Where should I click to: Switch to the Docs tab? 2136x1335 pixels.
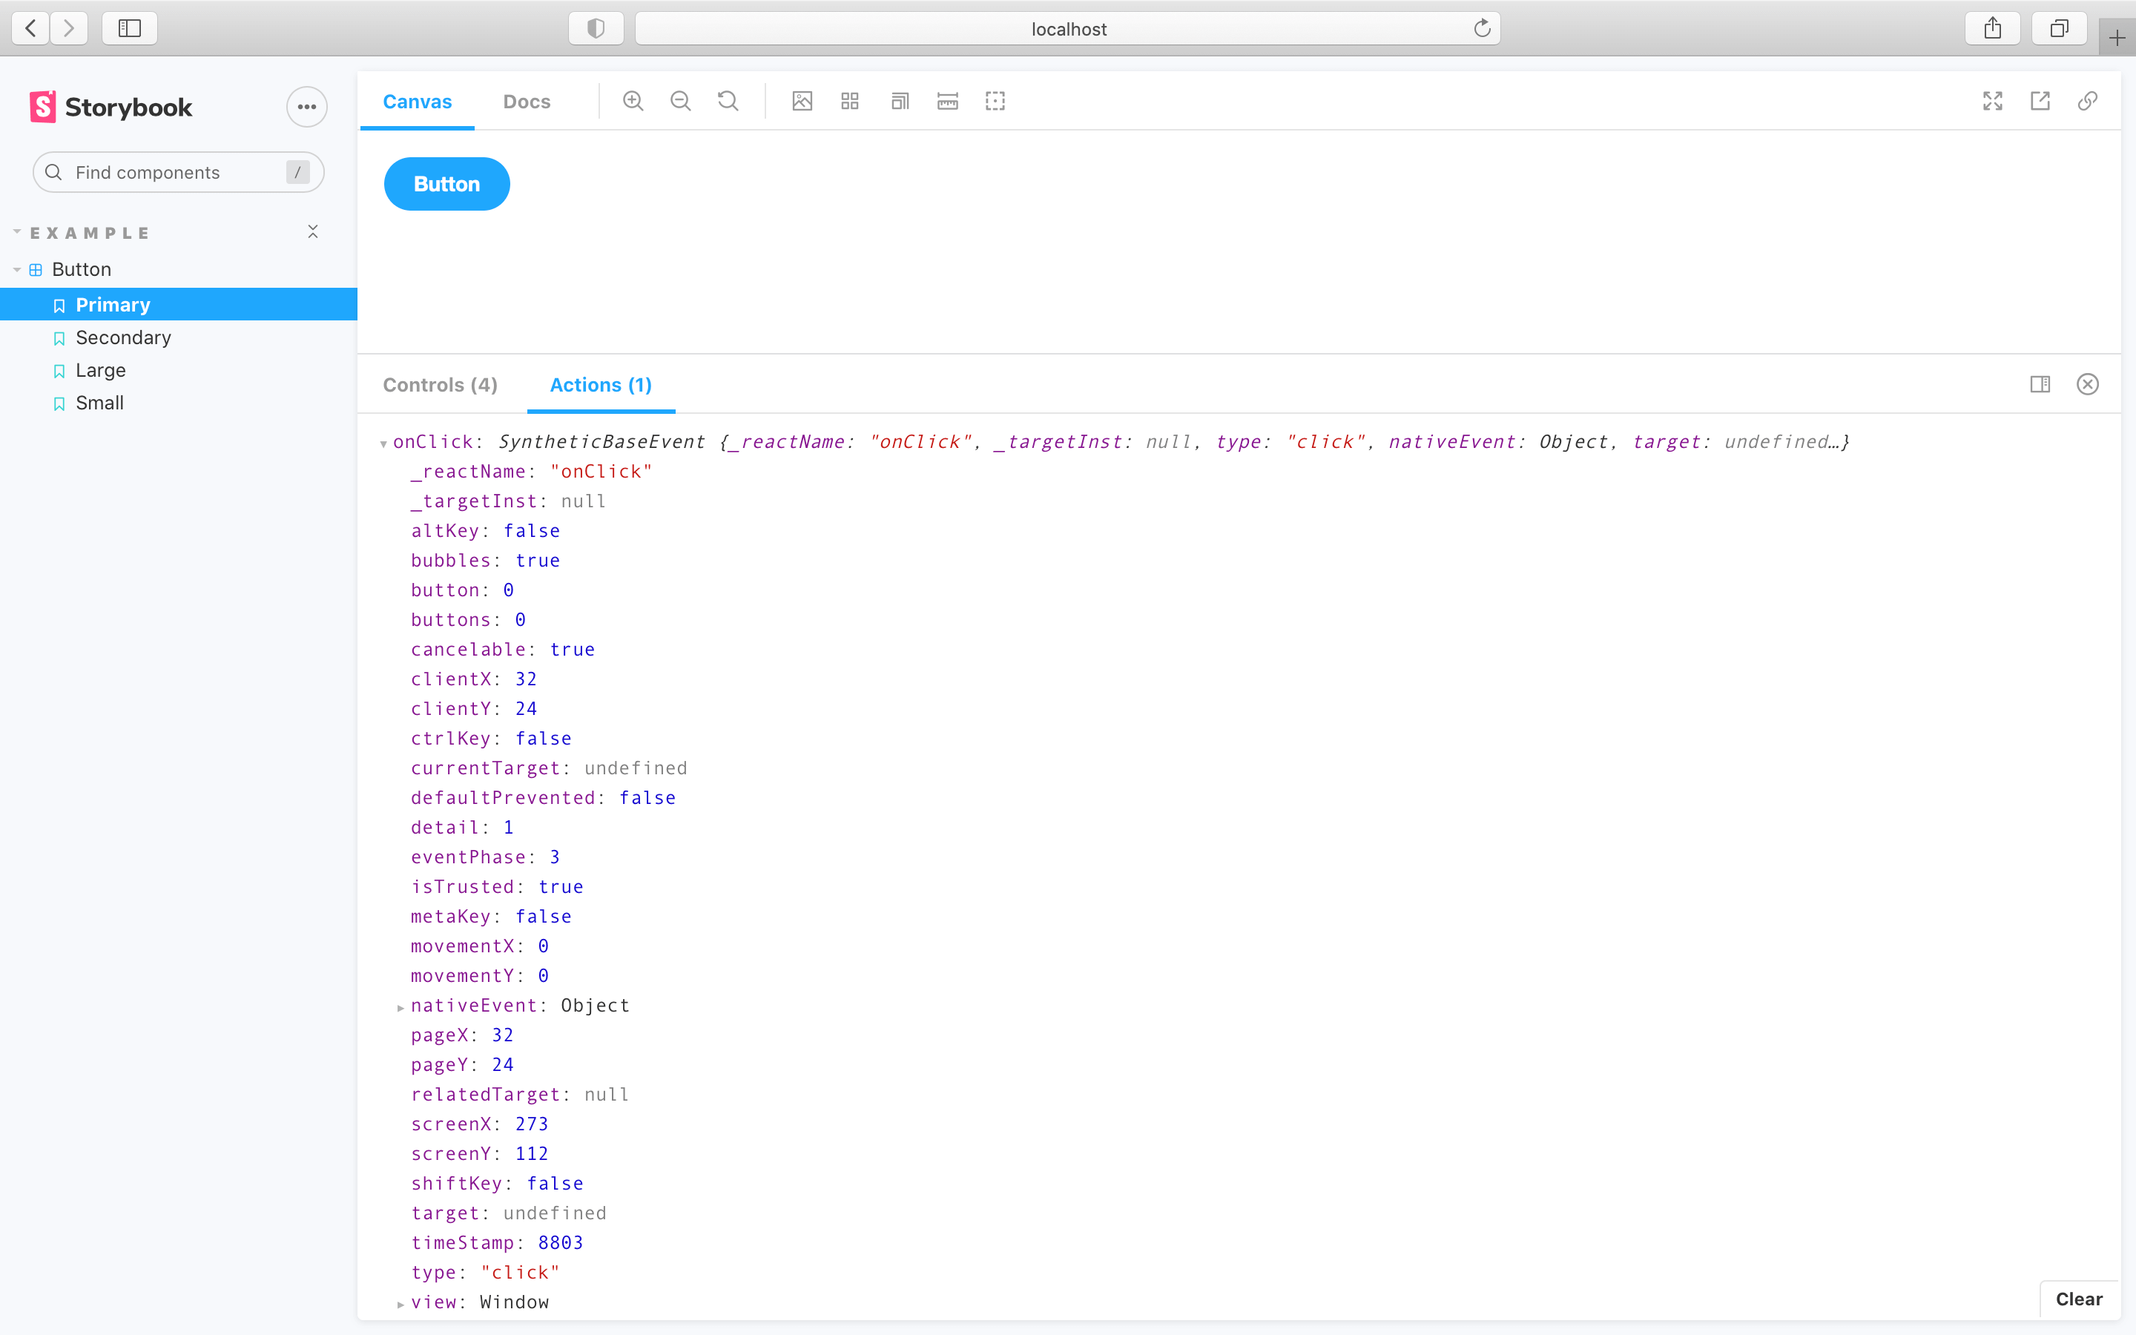(x=526, y=102)
